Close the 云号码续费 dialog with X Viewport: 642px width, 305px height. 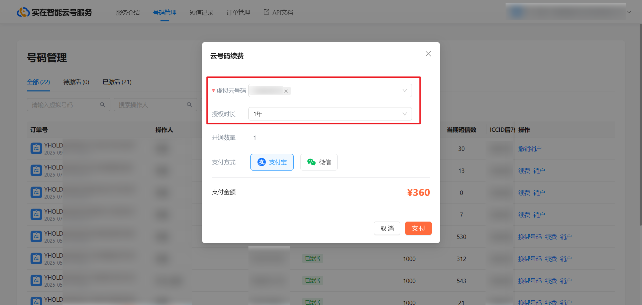tap(428, 54)
